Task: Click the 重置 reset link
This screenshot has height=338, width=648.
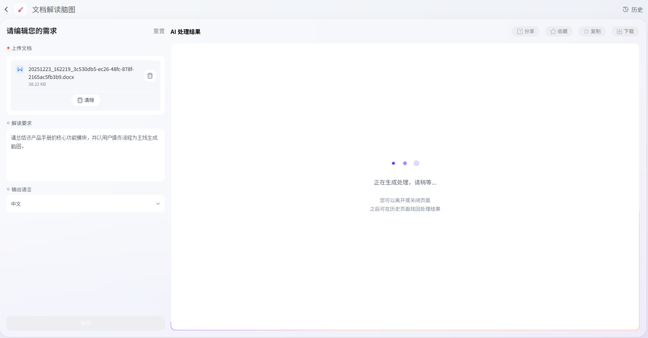Action: click(x=159, y=31)
